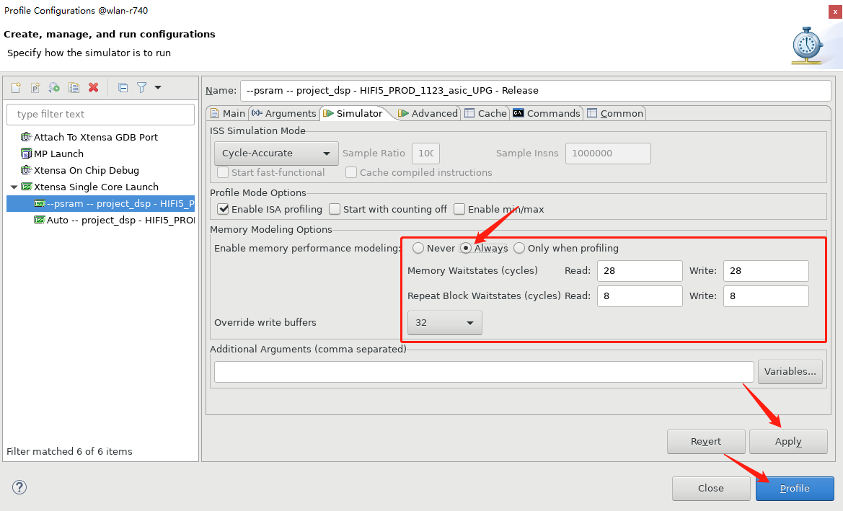Duplicate the selected launch configuration
The width and height of the screenshot is (843, 511).
pos(74,88)
